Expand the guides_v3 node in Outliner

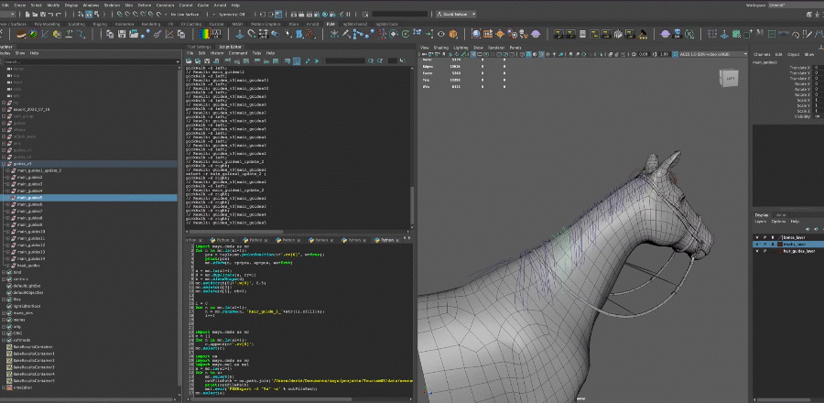[x=4, y=164]
